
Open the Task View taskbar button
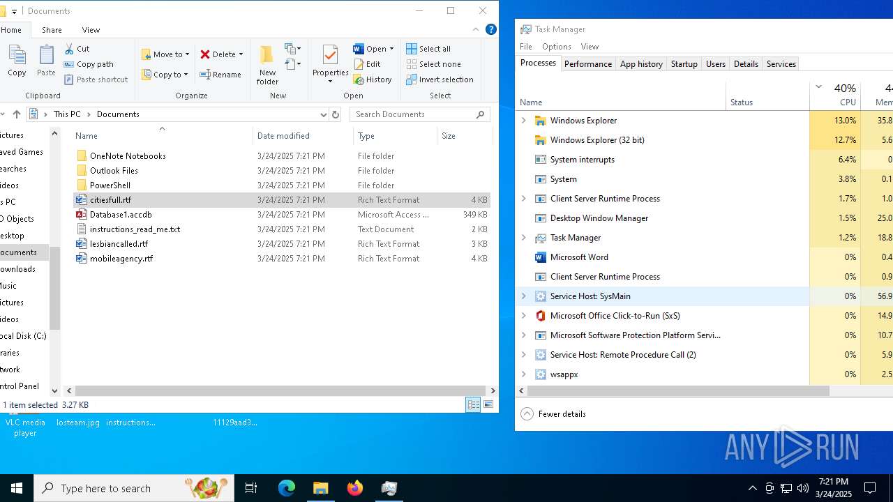point(251,488)
